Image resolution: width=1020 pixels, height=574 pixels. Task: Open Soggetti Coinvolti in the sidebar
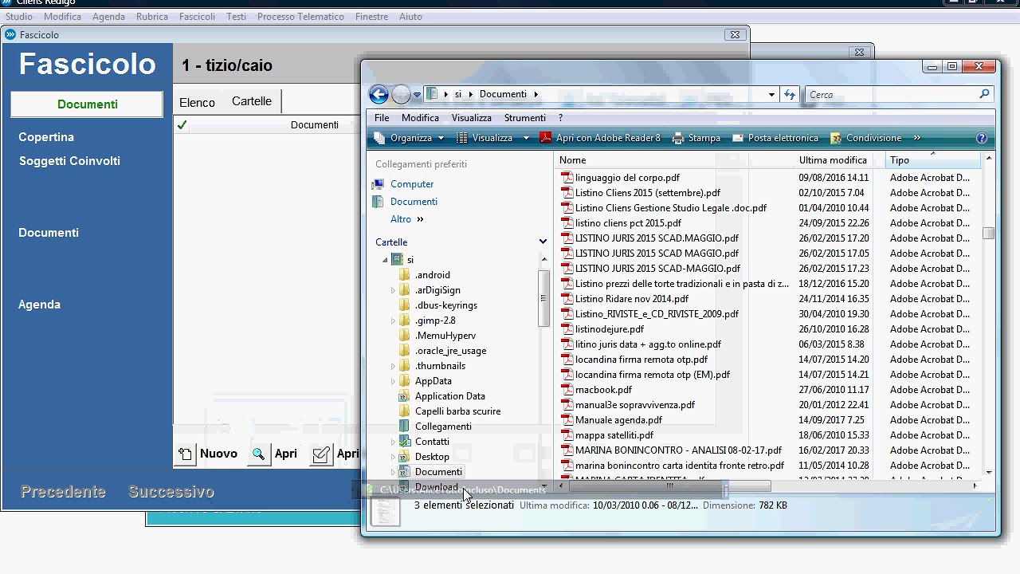[x=69, y=161]
